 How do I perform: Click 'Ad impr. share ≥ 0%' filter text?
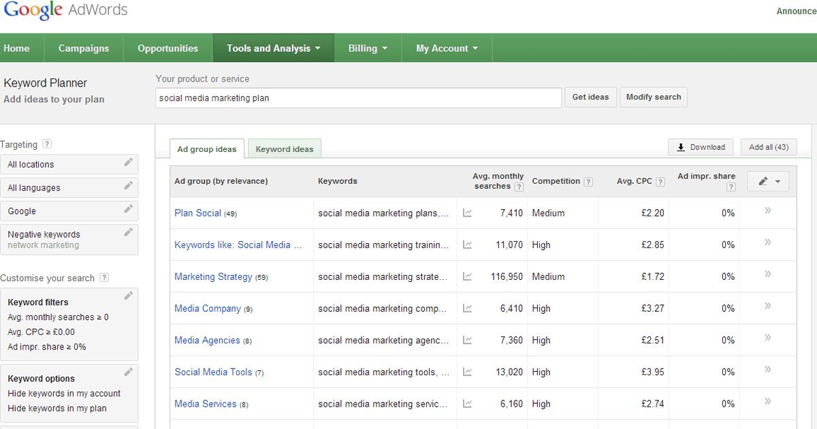click(x=47, y=347)
